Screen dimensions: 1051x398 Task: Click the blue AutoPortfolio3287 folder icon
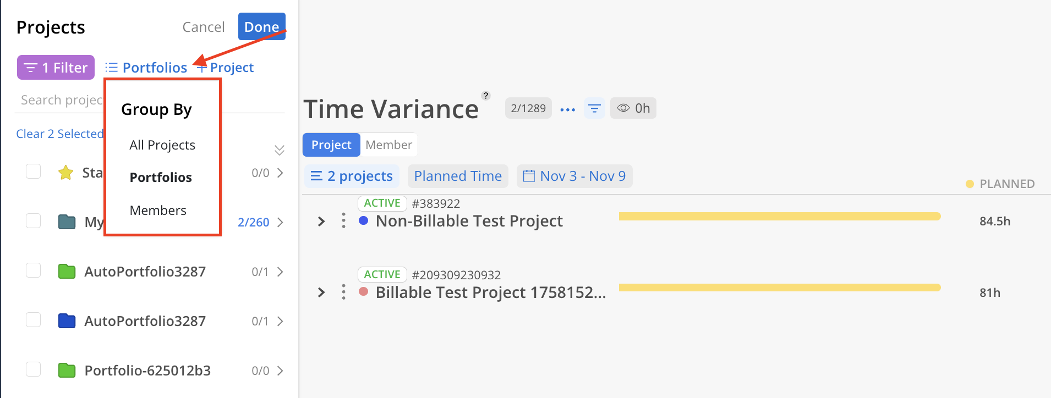(67, 321)
